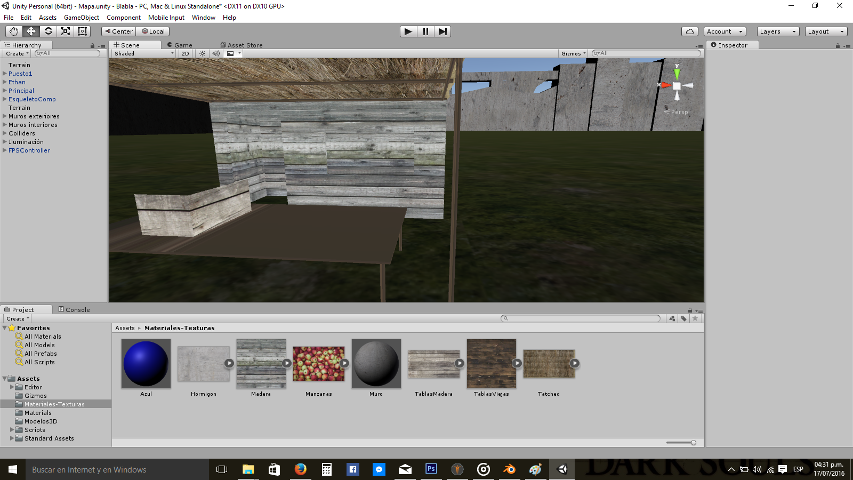853x480 pixels.
Task: Select Ethan object in Hierarchy
Action: tap(17, 82)
